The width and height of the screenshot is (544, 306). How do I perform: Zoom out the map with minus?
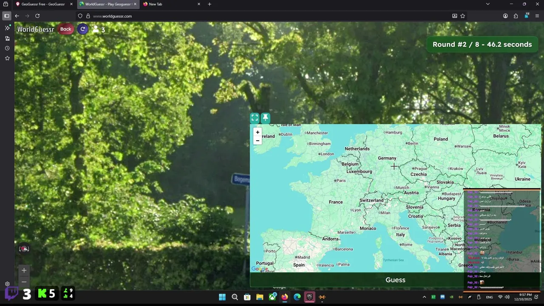[258, 141]
